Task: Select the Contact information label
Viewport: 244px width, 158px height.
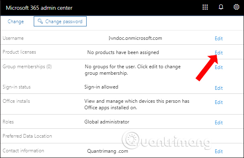Action: [x=23, y=151]
